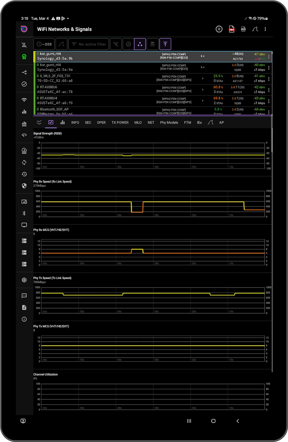This screenshot has height=442, width=288.
Task: Select the 0_WL3_2F_F05_T31 network row
Action: point(153,79)
